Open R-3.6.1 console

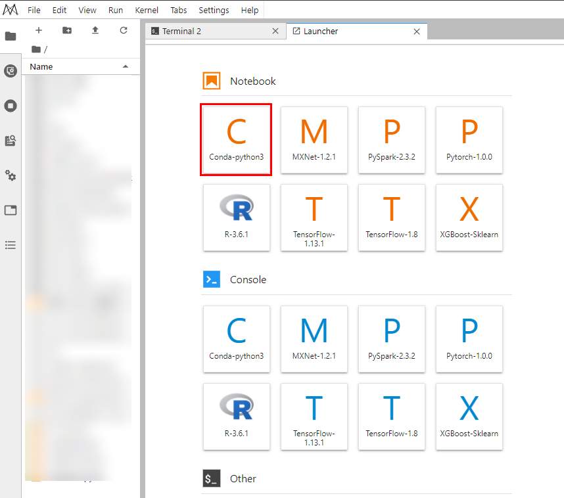[x=237, y=417]
